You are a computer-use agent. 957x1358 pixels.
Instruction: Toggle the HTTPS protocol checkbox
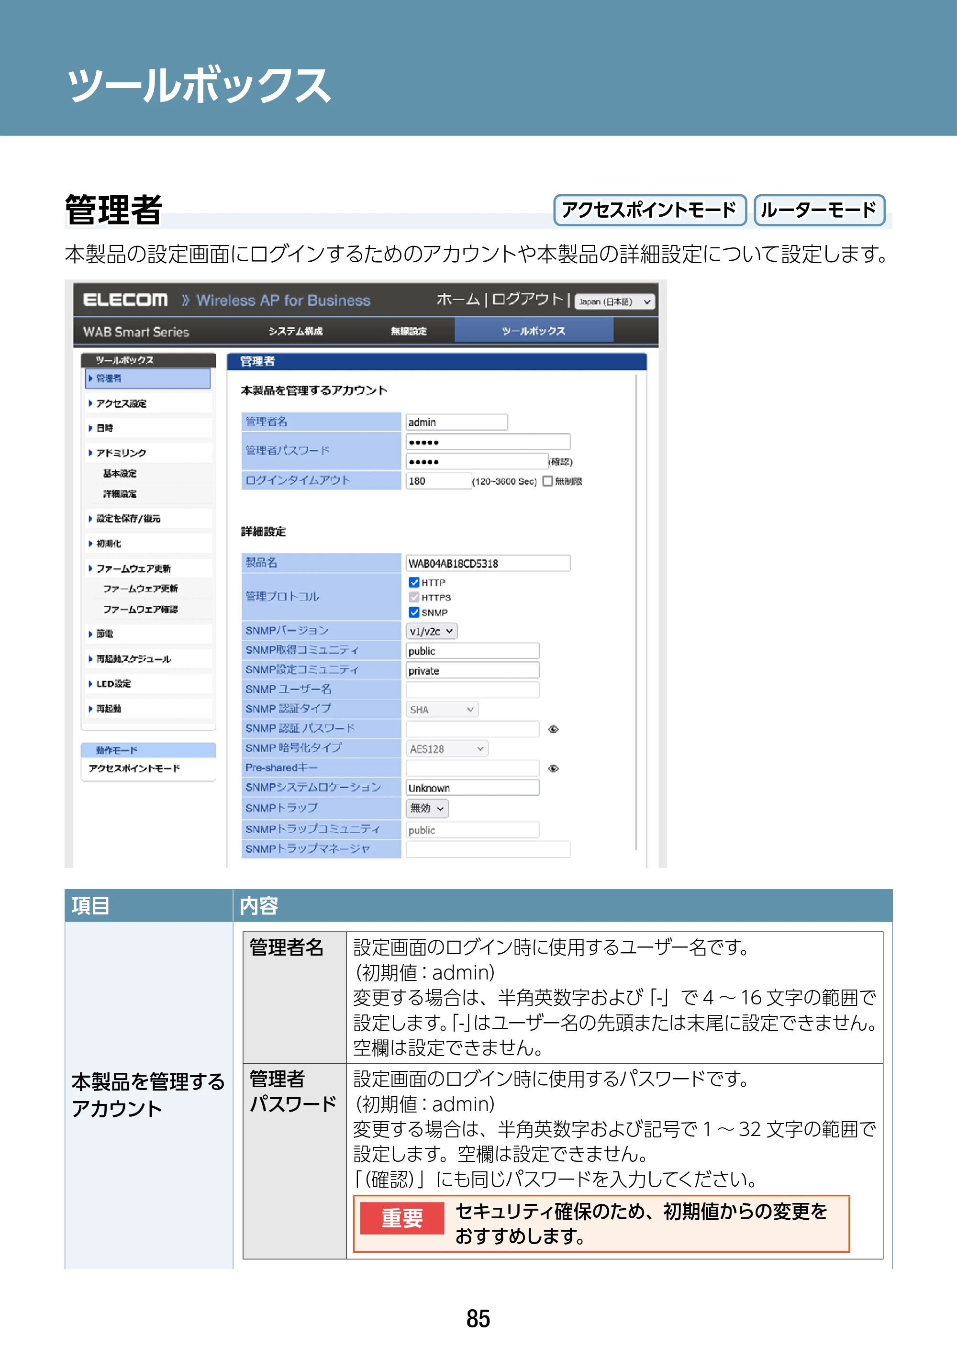[x=414, y=597]
